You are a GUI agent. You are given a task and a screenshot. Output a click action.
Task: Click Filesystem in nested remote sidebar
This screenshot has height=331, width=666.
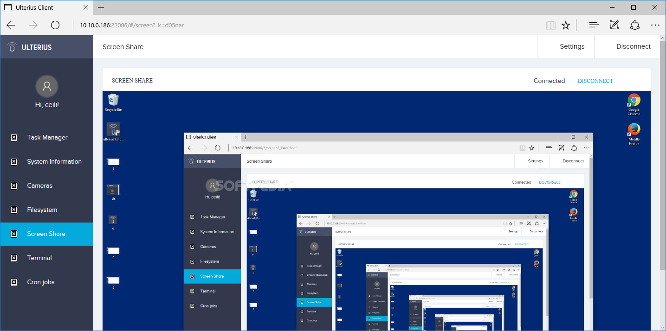click(x=209, y=261)
